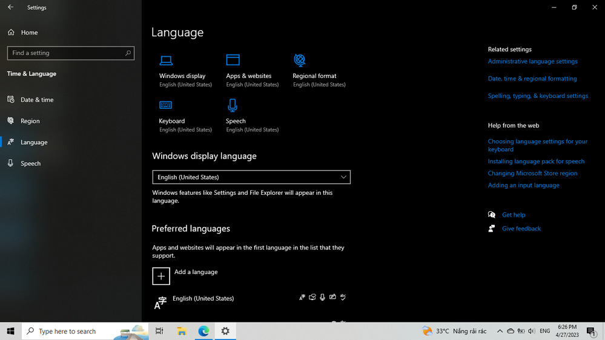Open the volume tray icon
This screenshot has height=340, width=605.
pyautogui.click(x=531, y=331)
